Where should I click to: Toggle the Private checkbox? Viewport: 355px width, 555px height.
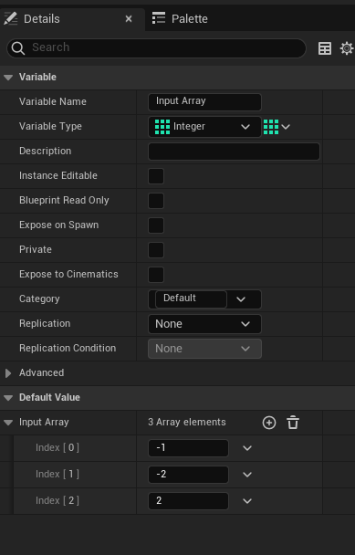(x=156, y=250)
